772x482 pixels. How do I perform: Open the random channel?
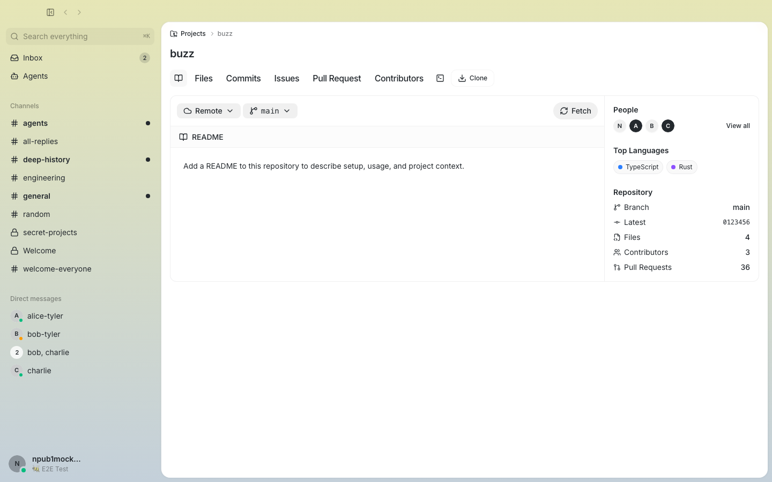click(x=80, y=214)
